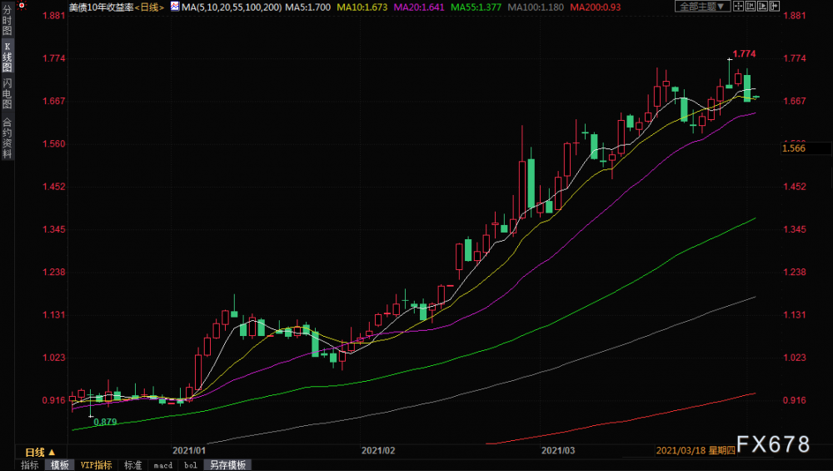This screenshot has width=833, height=471.
Task: Click the MA10:1.673 value
Action: click(x=362, y=8)
